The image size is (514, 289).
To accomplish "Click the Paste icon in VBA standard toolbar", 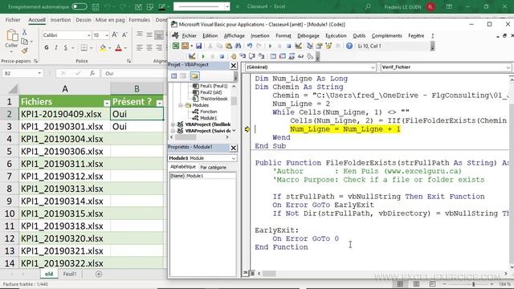I will point(229,46).
